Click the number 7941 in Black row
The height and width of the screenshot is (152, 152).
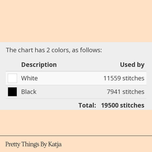pyautogui.click(x=114, y=92)
